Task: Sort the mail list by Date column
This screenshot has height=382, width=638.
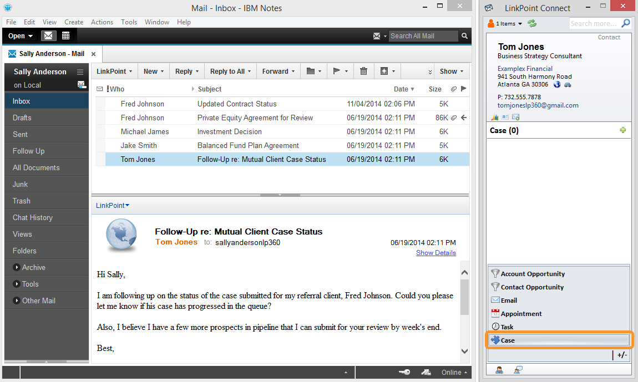Action: point(404,89)
